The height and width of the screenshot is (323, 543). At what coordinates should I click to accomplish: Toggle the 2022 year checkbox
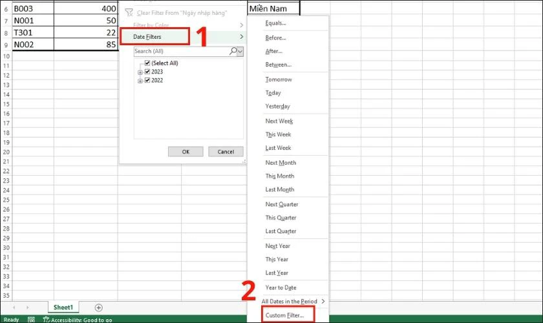[x=147, y=80]
